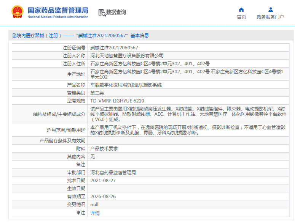
Task: Select registration number 冀械注准20212060567 cell
Action: (114, 47)
